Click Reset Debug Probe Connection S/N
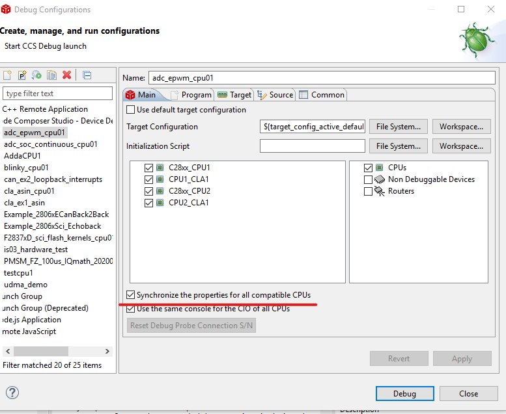This screenshot has width=506, height=414. [x=191, y=326]
